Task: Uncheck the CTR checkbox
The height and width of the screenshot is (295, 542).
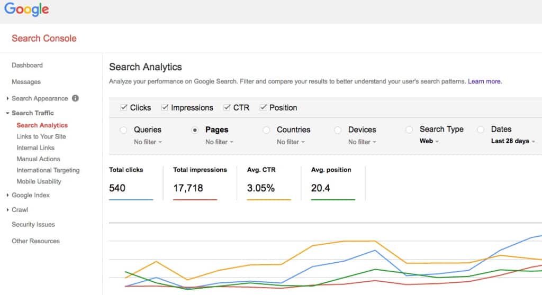Action: [x=227, y=107]
